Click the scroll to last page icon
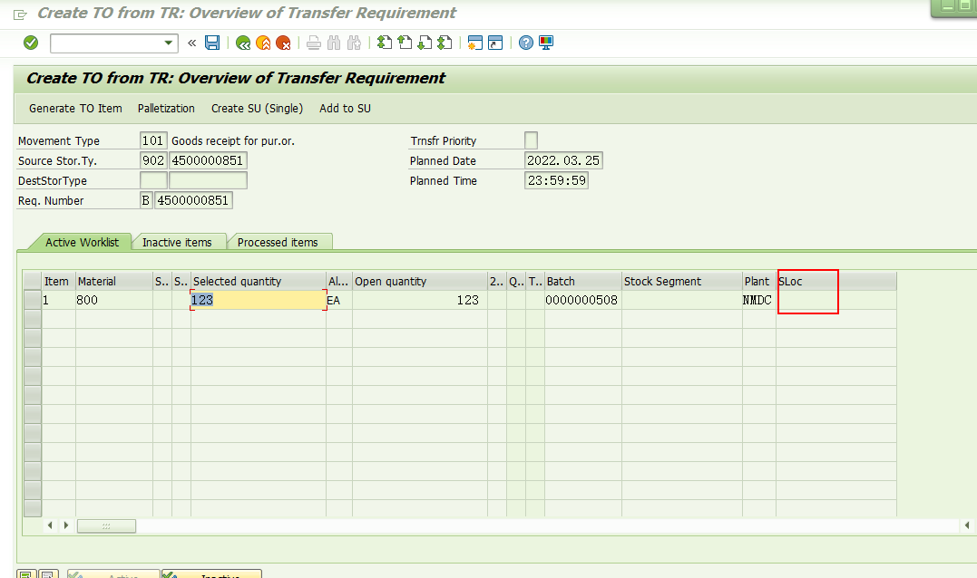The height and width of the screenshot is (578, 977). point(444,43)
